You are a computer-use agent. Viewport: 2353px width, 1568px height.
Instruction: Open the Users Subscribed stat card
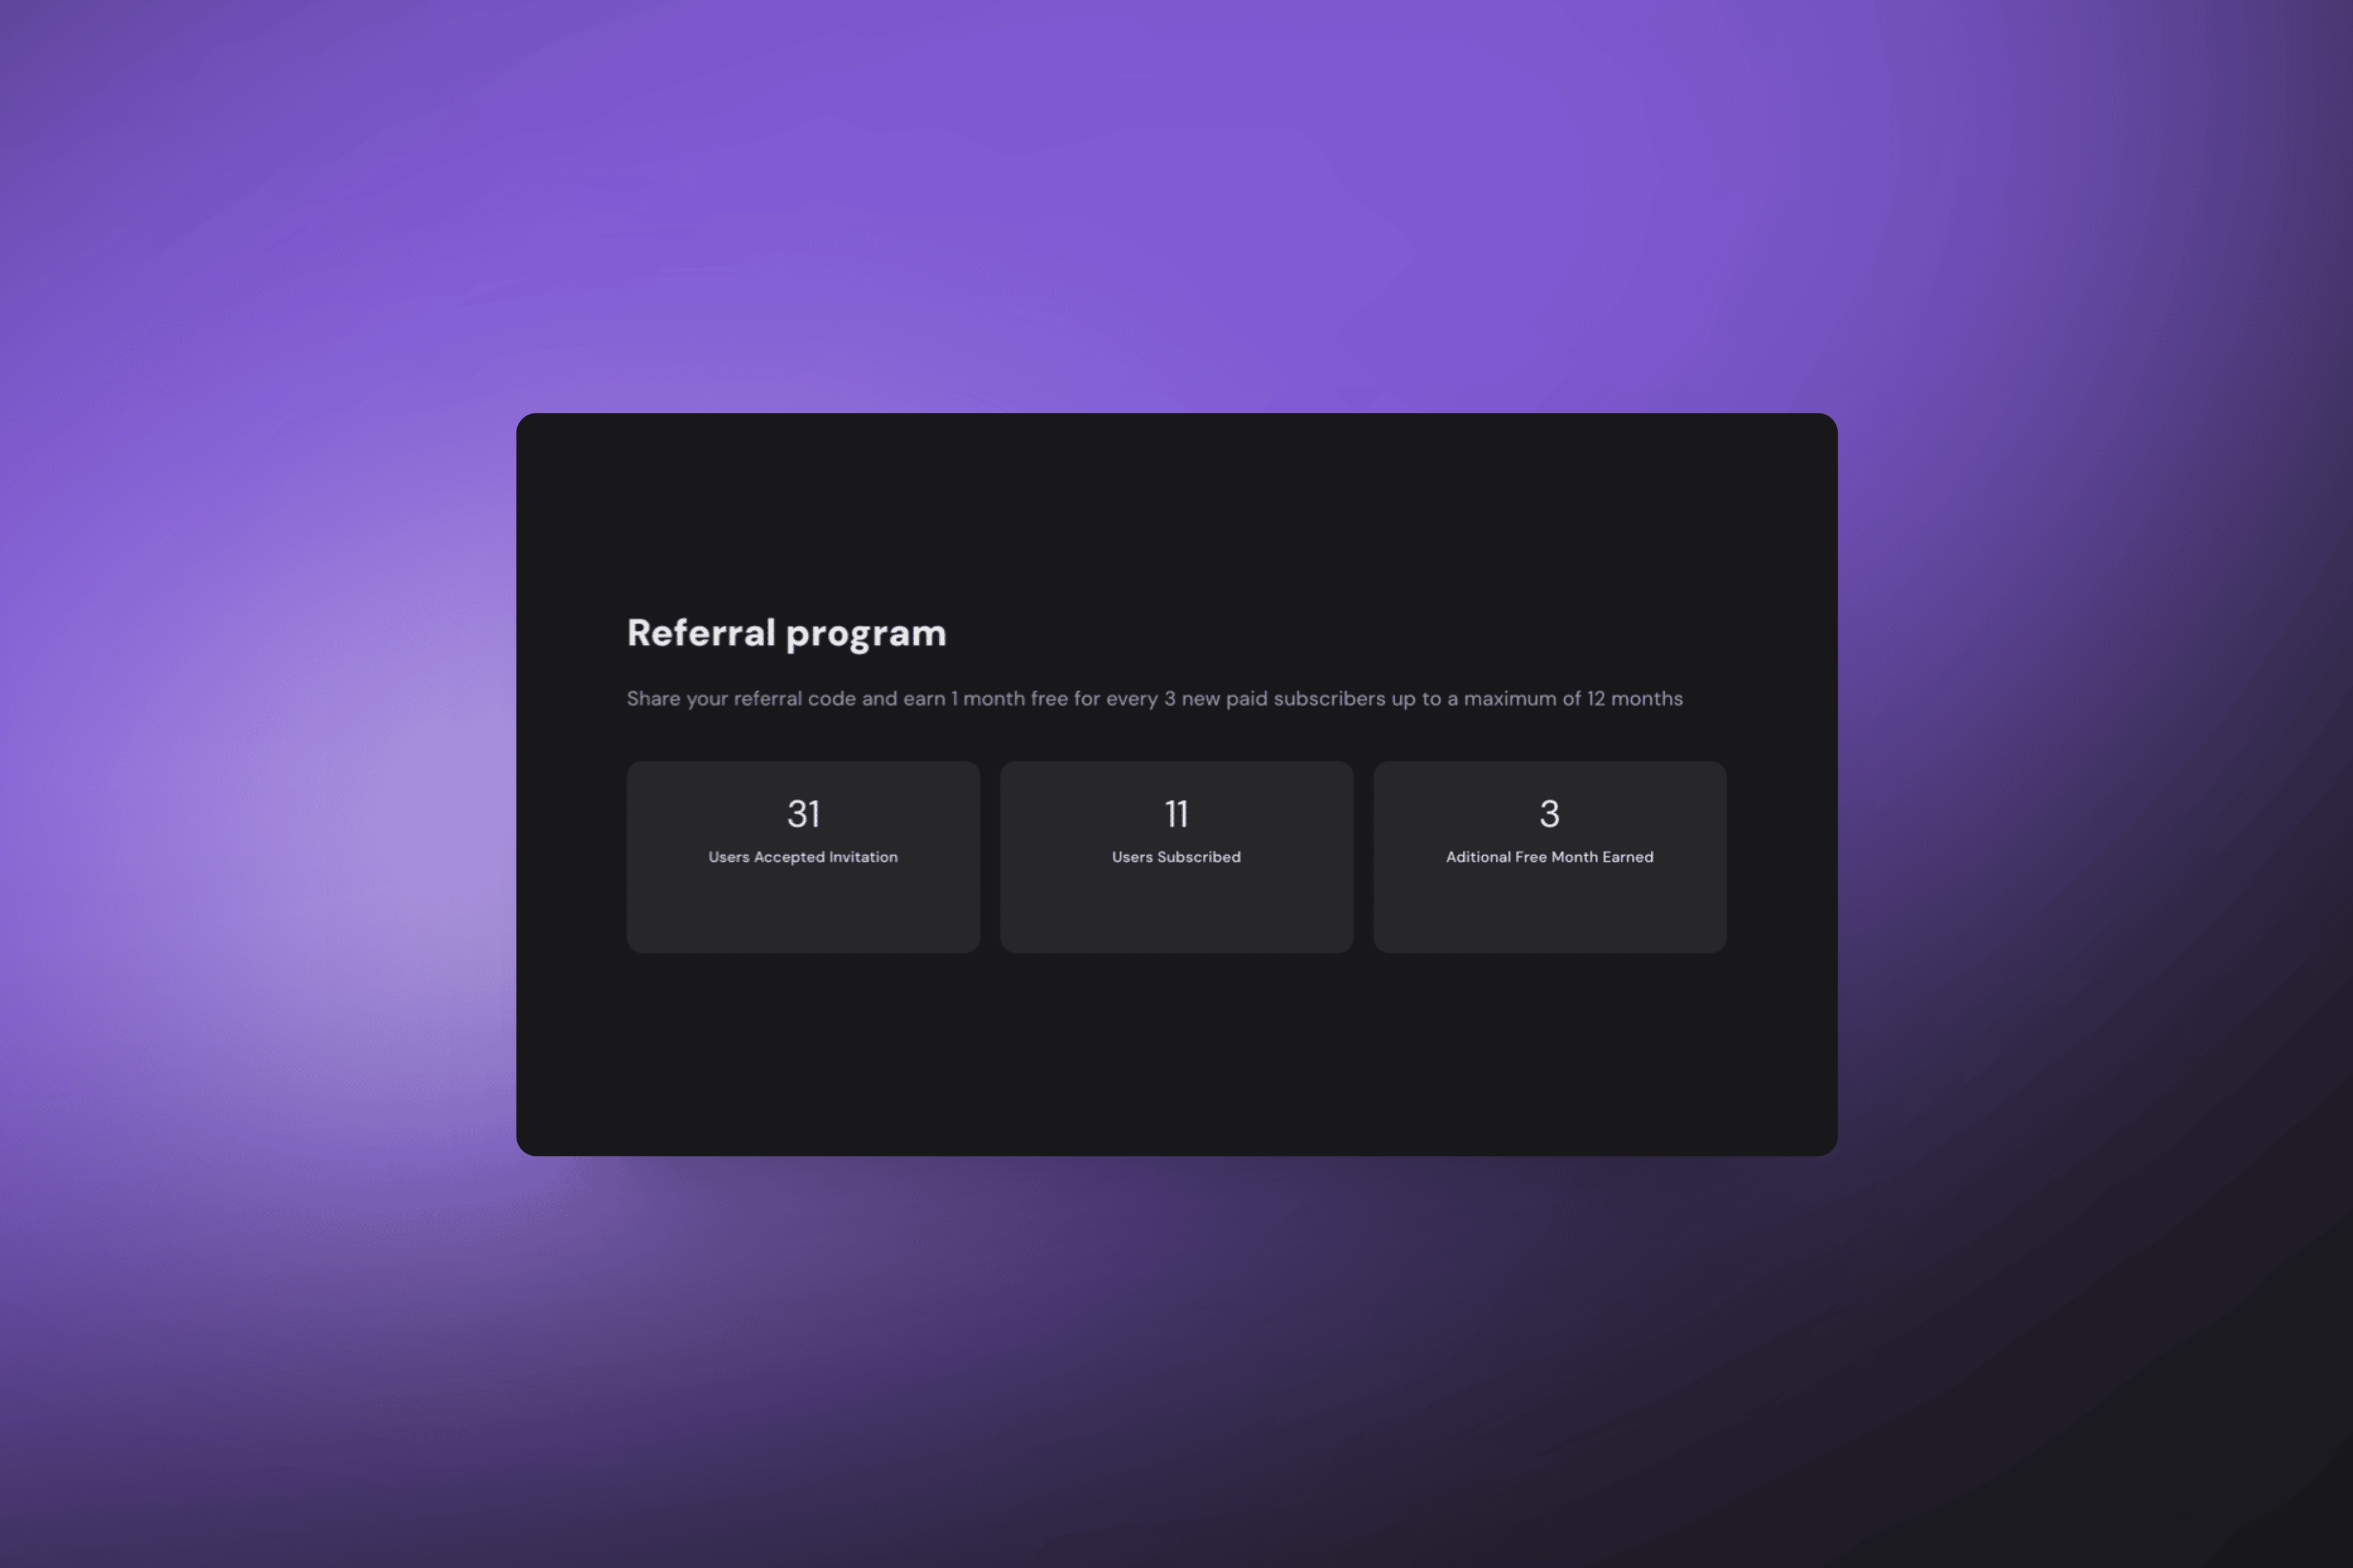pyautogui.click(x=1176, y=857)
